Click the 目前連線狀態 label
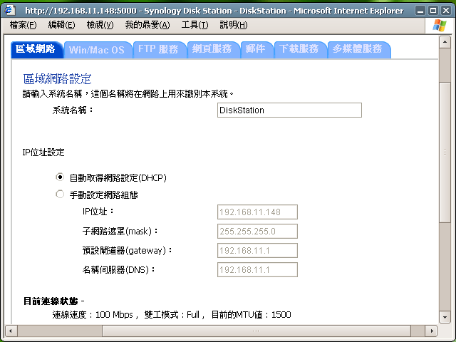 (51, 301)
